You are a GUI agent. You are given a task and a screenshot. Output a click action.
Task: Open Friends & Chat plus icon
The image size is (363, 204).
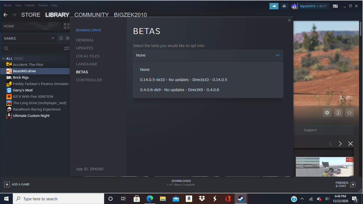click(353, 184)
